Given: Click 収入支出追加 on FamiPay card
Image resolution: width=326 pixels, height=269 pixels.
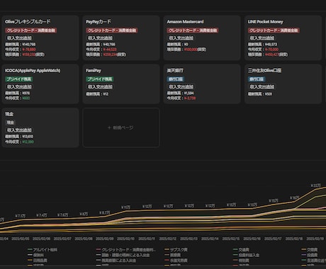Looking at the screenshot, I should 100,86.
